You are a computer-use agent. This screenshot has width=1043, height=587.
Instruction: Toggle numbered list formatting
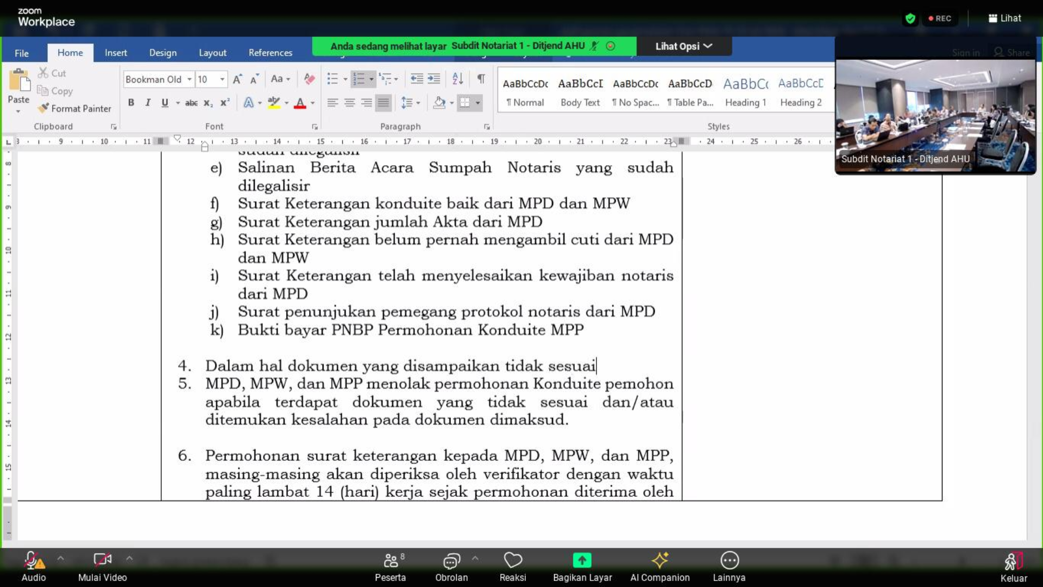pyautogui.click(x=359, y=79)
